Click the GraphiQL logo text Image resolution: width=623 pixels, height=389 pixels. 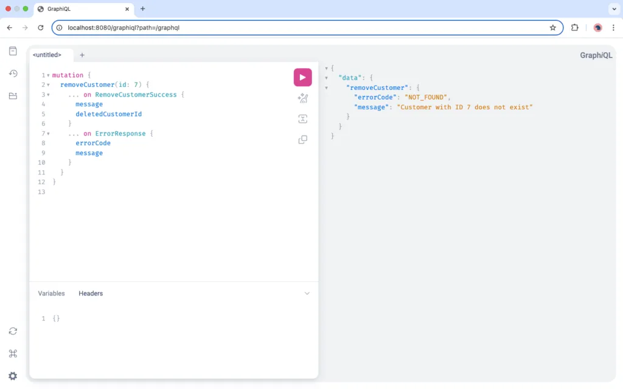click(596, 55)
